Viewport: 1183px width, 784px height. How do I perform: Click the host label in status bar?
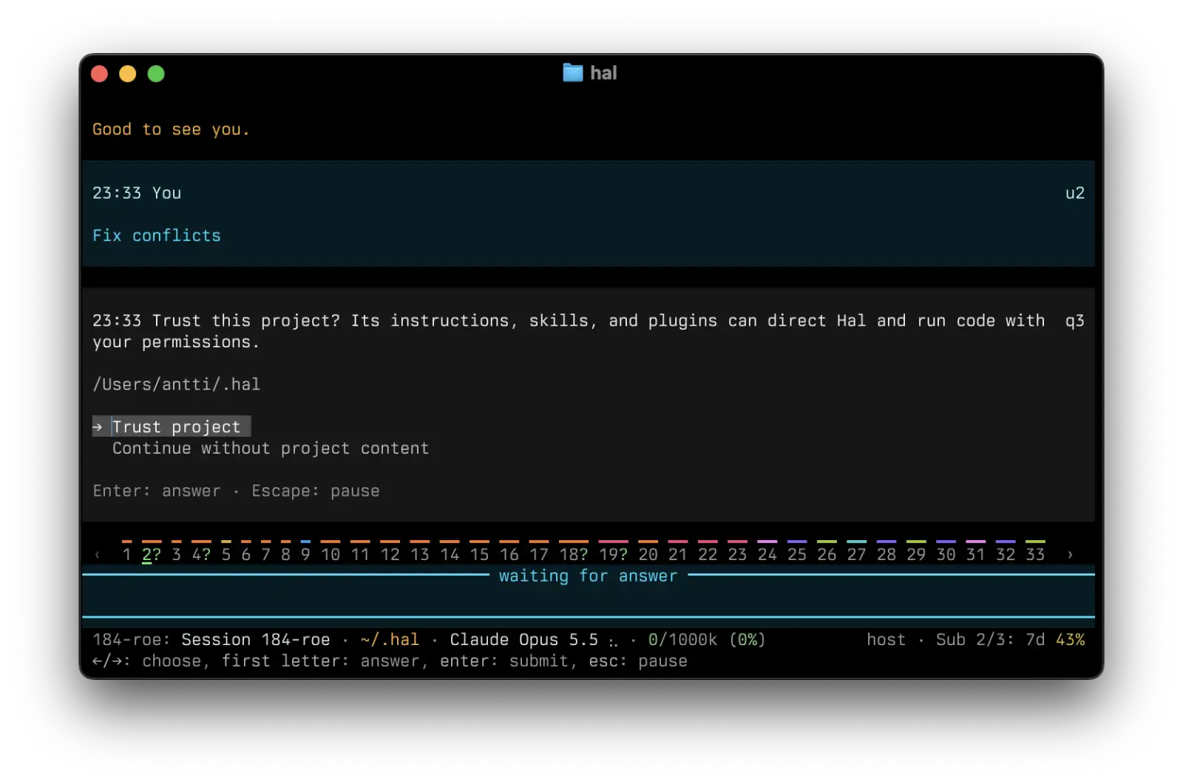pyautogui.click(x=886, y=640)
